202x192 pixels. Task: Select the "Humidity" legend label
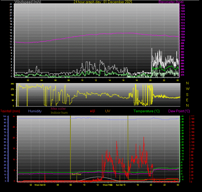click(35, 111)
